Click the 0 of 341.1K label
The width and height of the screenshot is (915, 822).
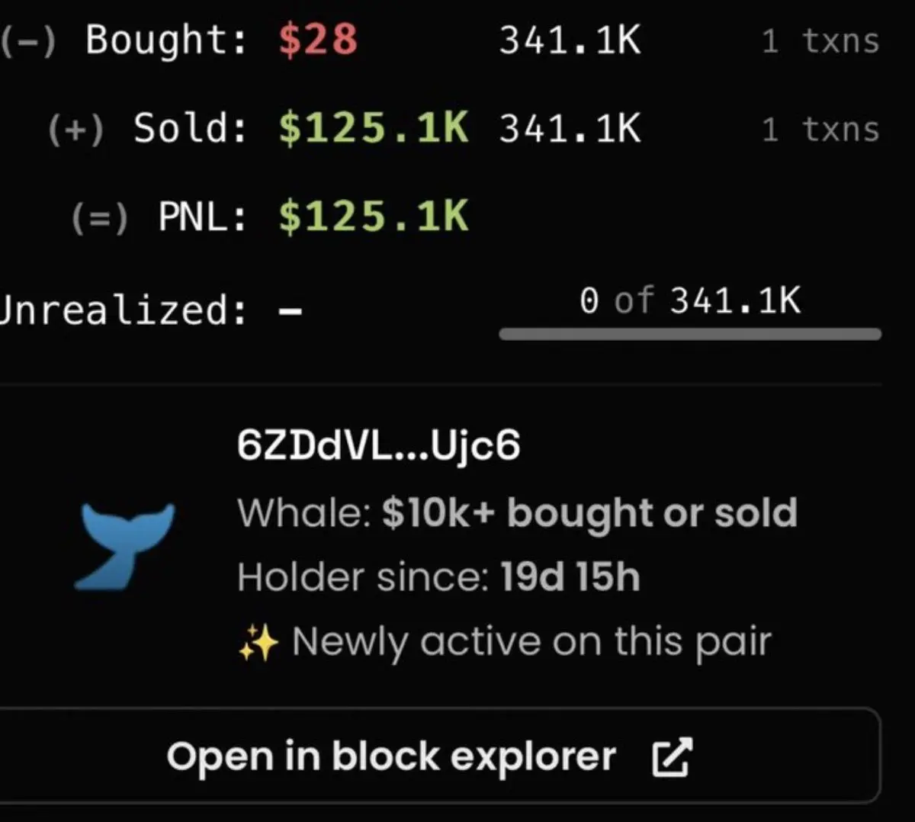click(x=690, y=300)
